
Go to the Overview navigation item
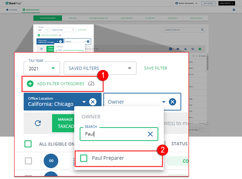point(12,10)
